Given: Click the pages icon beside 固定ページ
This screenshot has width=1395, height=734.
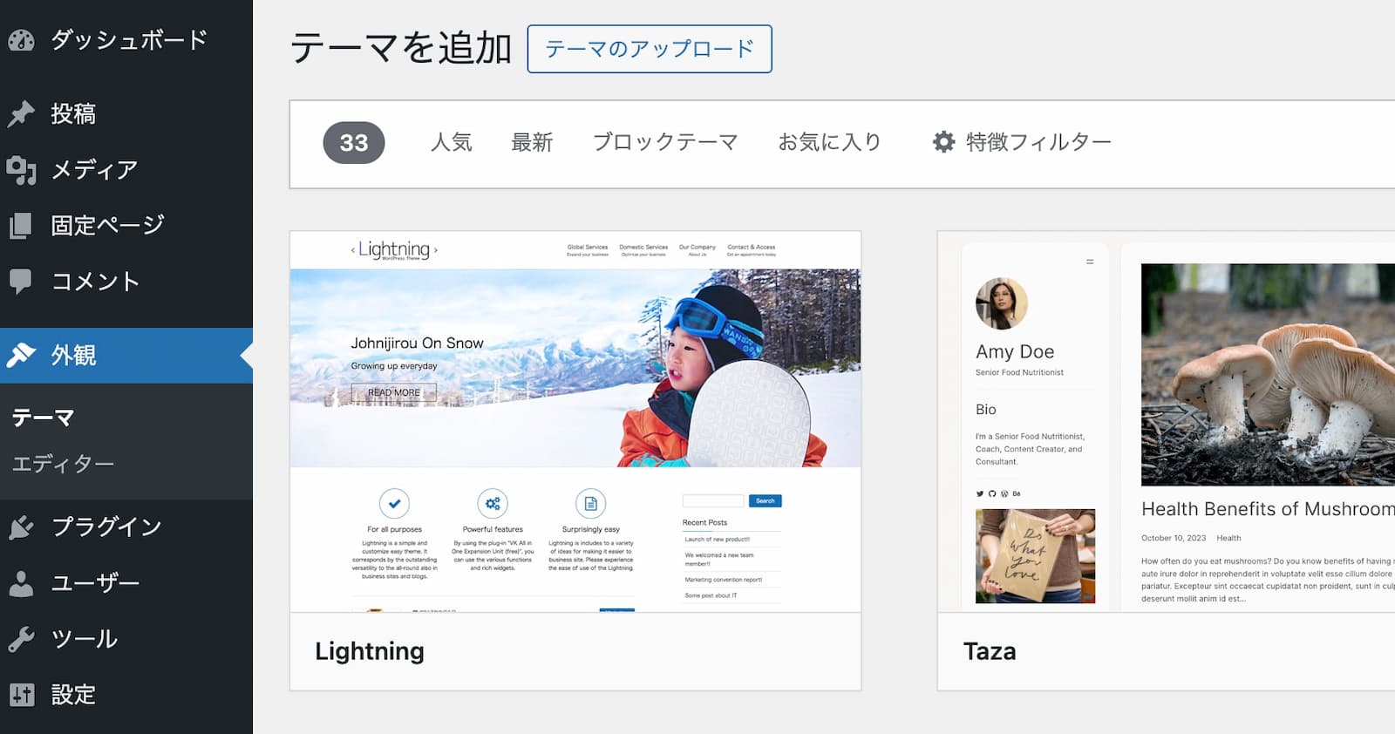Looking at the screenshot, I should 21,226.
